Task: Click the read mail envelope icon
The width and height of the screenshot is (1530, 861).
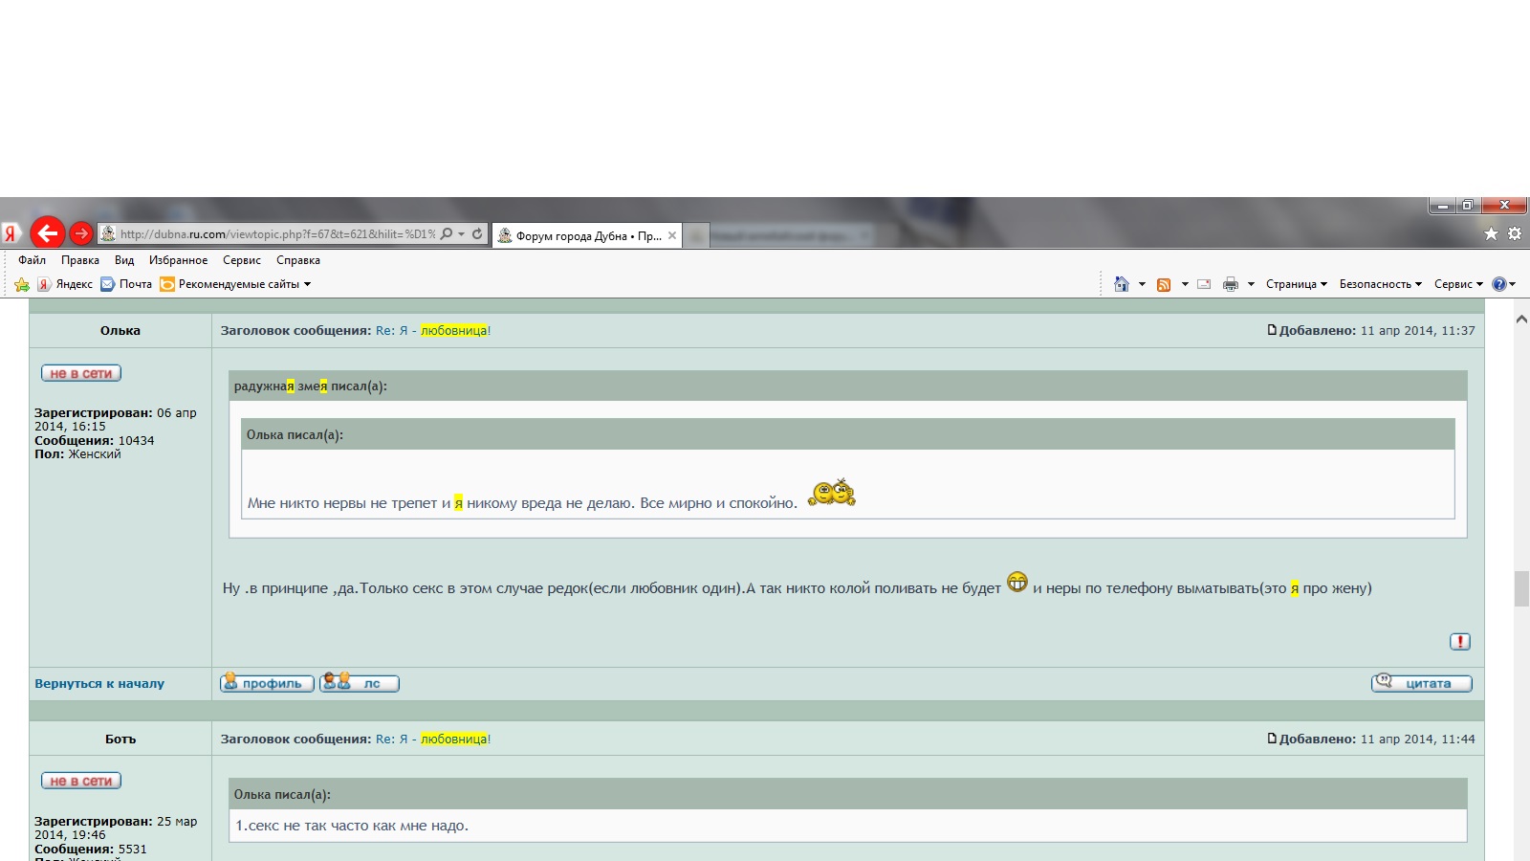Action: point(1204,284)
